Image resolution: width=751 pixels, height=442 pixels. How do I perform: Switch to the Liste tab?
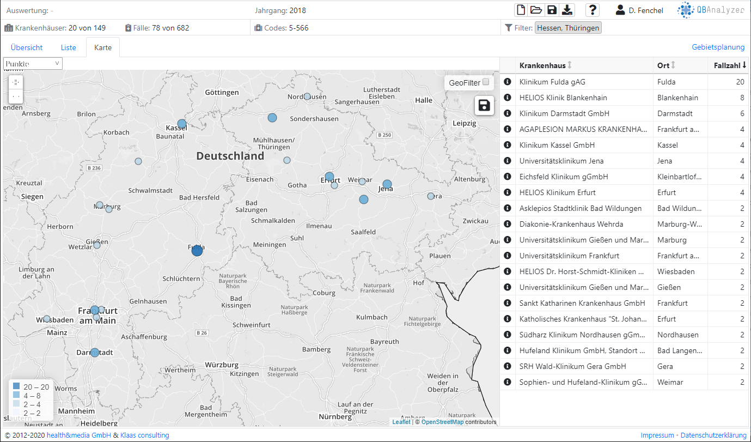point(69,47)
